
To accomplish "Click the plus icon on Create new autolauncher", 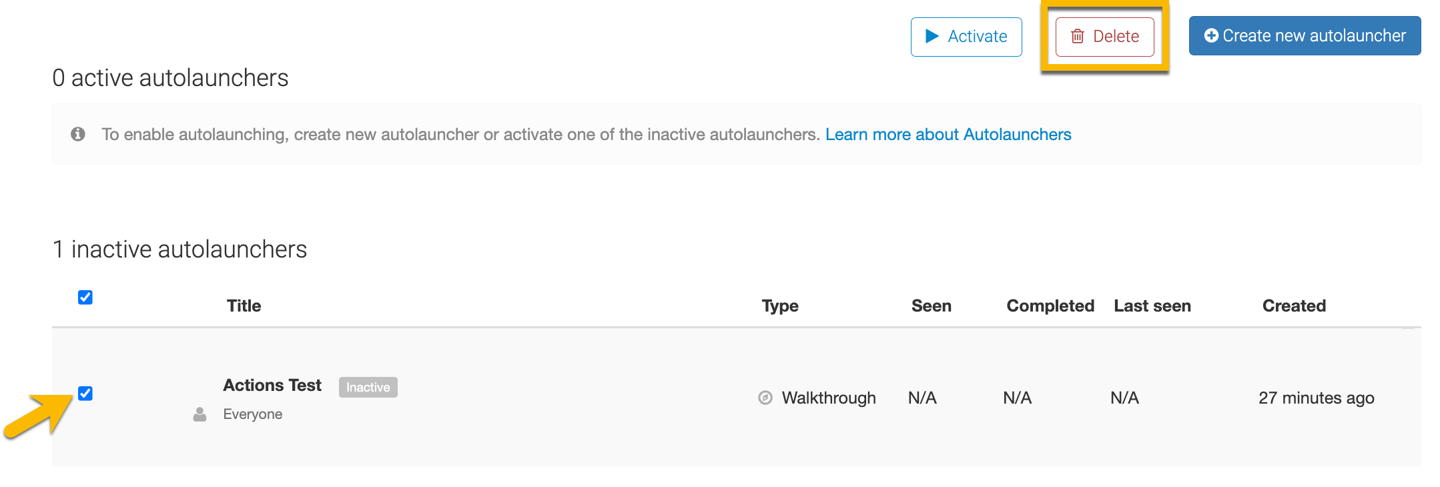I will (1210, 36).
